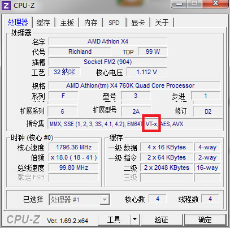Click the CPU-Z logo text at bottom
This screenshot has height=228, width=230.
[x=23, y=220]
